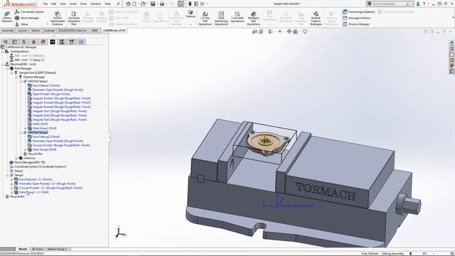This screenshot has height=256, width=455.
Task: Open the Process Manager
Action: [356, 24]
